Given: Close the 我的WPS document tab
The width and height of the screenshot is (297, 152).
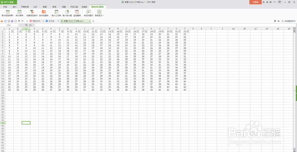Looking at the screenshot, I should click(43, 21).
